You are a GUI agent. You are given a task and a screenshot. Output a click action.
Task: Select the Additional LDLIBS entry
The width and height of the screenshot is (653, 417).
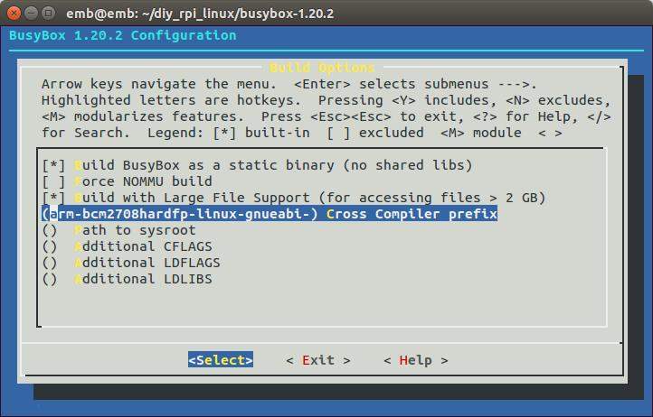127,279
